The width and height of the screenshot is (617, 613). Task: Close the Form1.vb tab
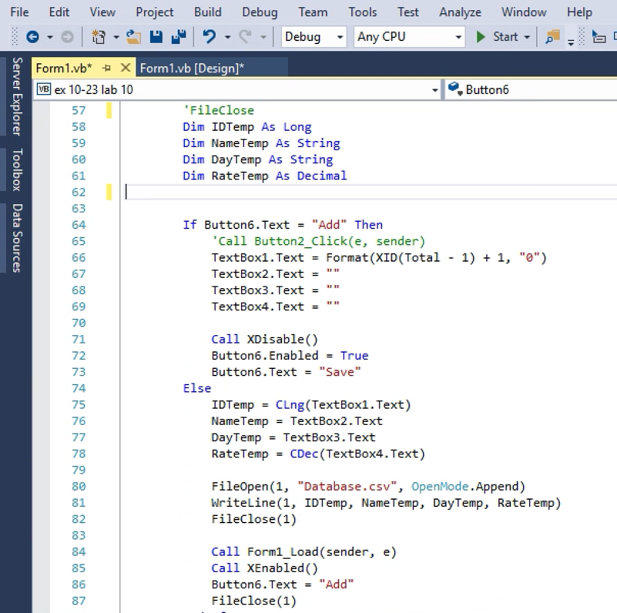point(125,68)
